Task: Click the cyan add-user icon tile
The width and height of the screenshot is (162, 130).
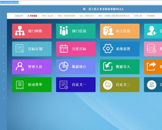Action: (x=153, y=31)
